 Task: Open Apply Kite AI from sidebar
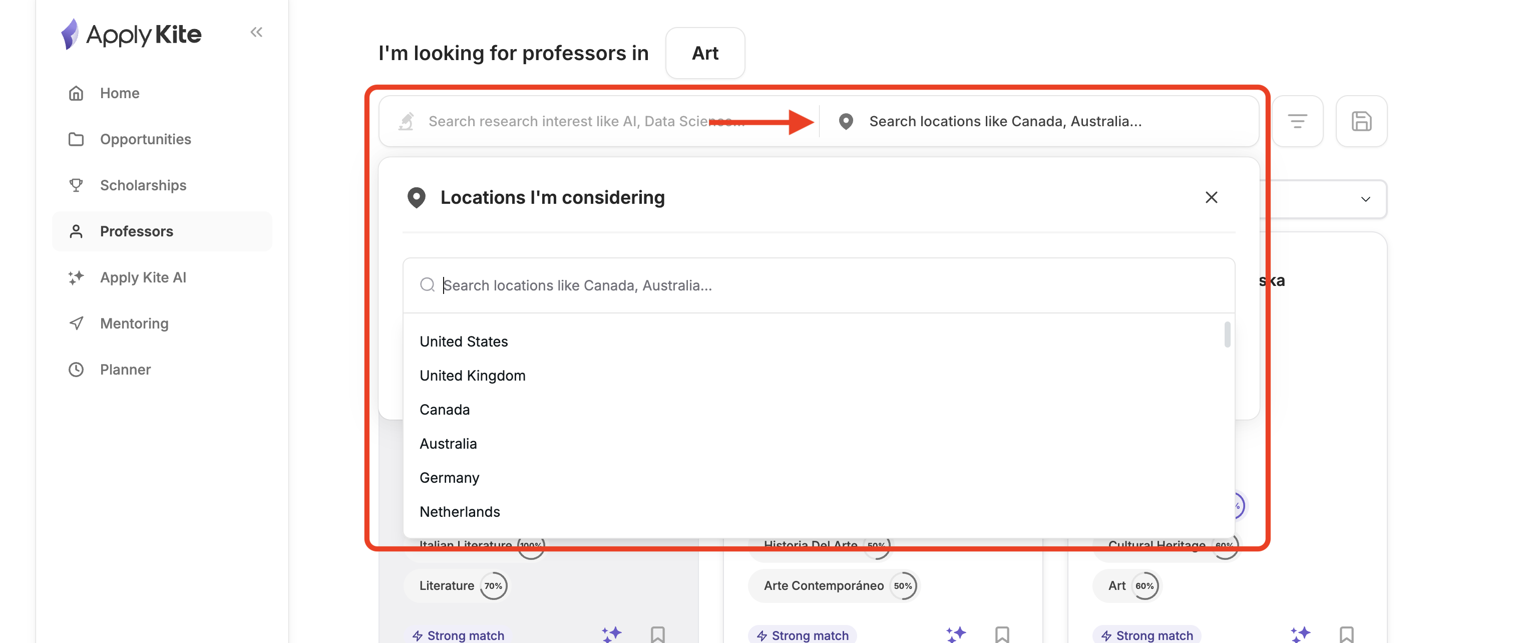point(143,277)
